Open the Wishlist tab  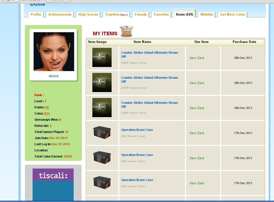click(x=207, y=15)
